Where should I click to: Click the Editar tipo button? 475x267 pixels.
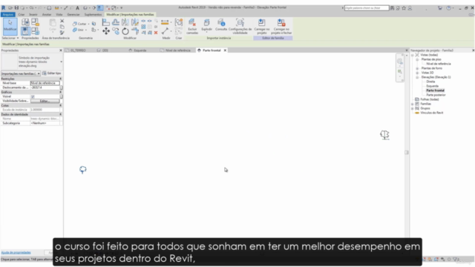click(x=52, y=73)
